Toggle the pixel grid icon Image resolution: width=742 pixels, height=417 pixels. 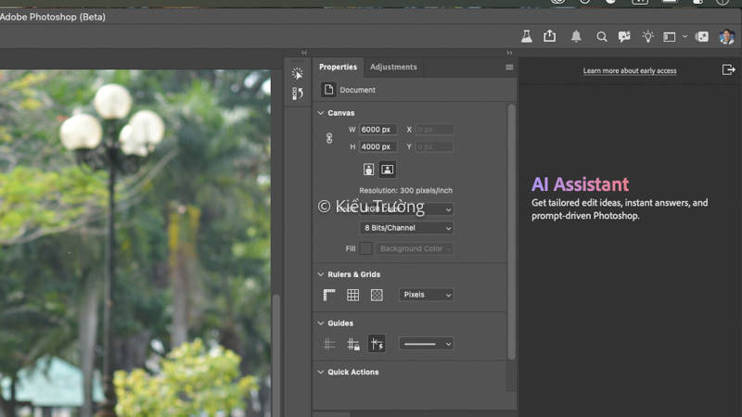(x=377, y=295)
